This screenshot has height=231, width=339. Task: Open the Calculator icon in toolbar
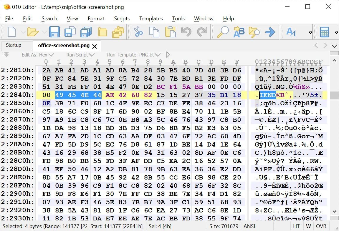(325, 32)
